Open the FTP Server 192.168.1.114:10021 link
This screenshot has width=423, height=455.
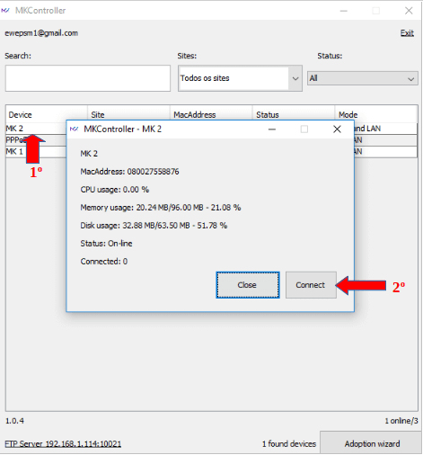[63, 443]
